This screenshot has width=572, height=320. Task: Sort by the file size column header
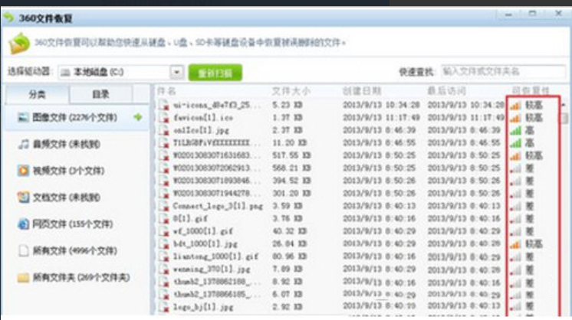point(288,91)
